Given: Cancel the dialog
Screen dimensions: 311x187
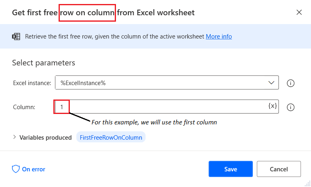Looking at the screenshot, I should point(278,169).
